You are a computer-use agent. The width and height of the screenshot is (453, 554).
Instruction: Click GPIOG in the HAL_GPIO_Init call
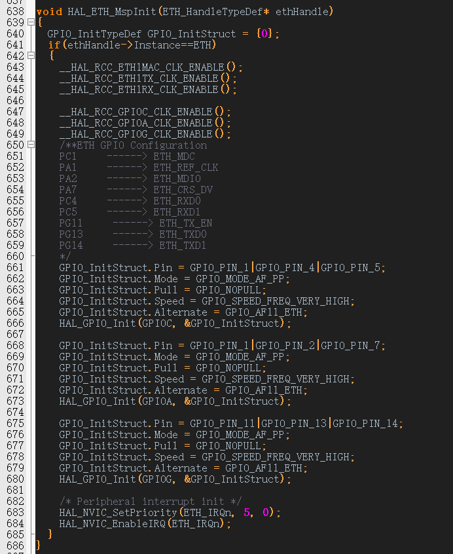click(156, 479)
